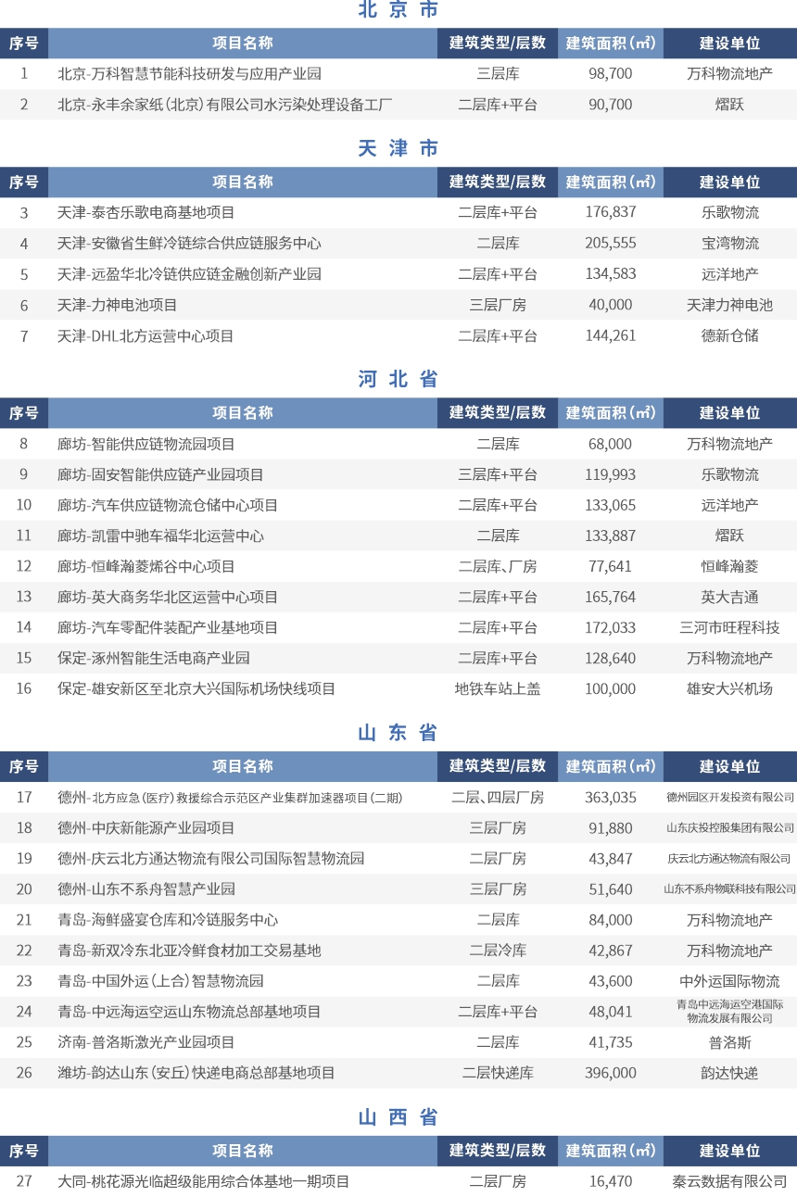
Task: Click 序号 header in 山东省 table
Action: (24, 766)
